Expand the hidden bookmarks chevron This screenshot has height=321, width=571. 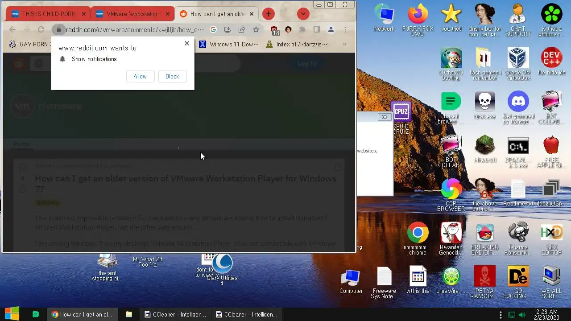click(344, 44)
